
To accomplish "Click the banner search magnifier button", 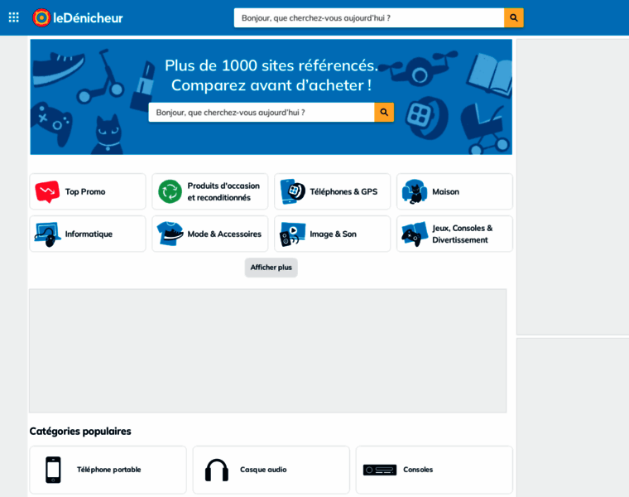I will [x=384, y=113].
